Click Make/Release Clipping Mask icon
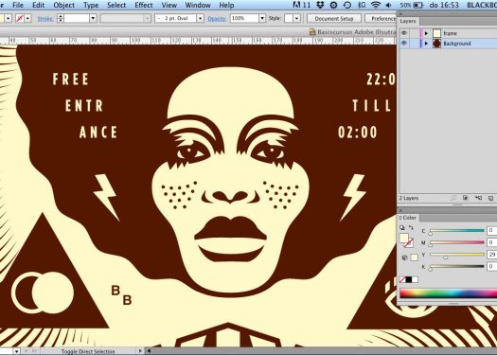The height and width of the screenshot is (355, 497). pos(466,198)
